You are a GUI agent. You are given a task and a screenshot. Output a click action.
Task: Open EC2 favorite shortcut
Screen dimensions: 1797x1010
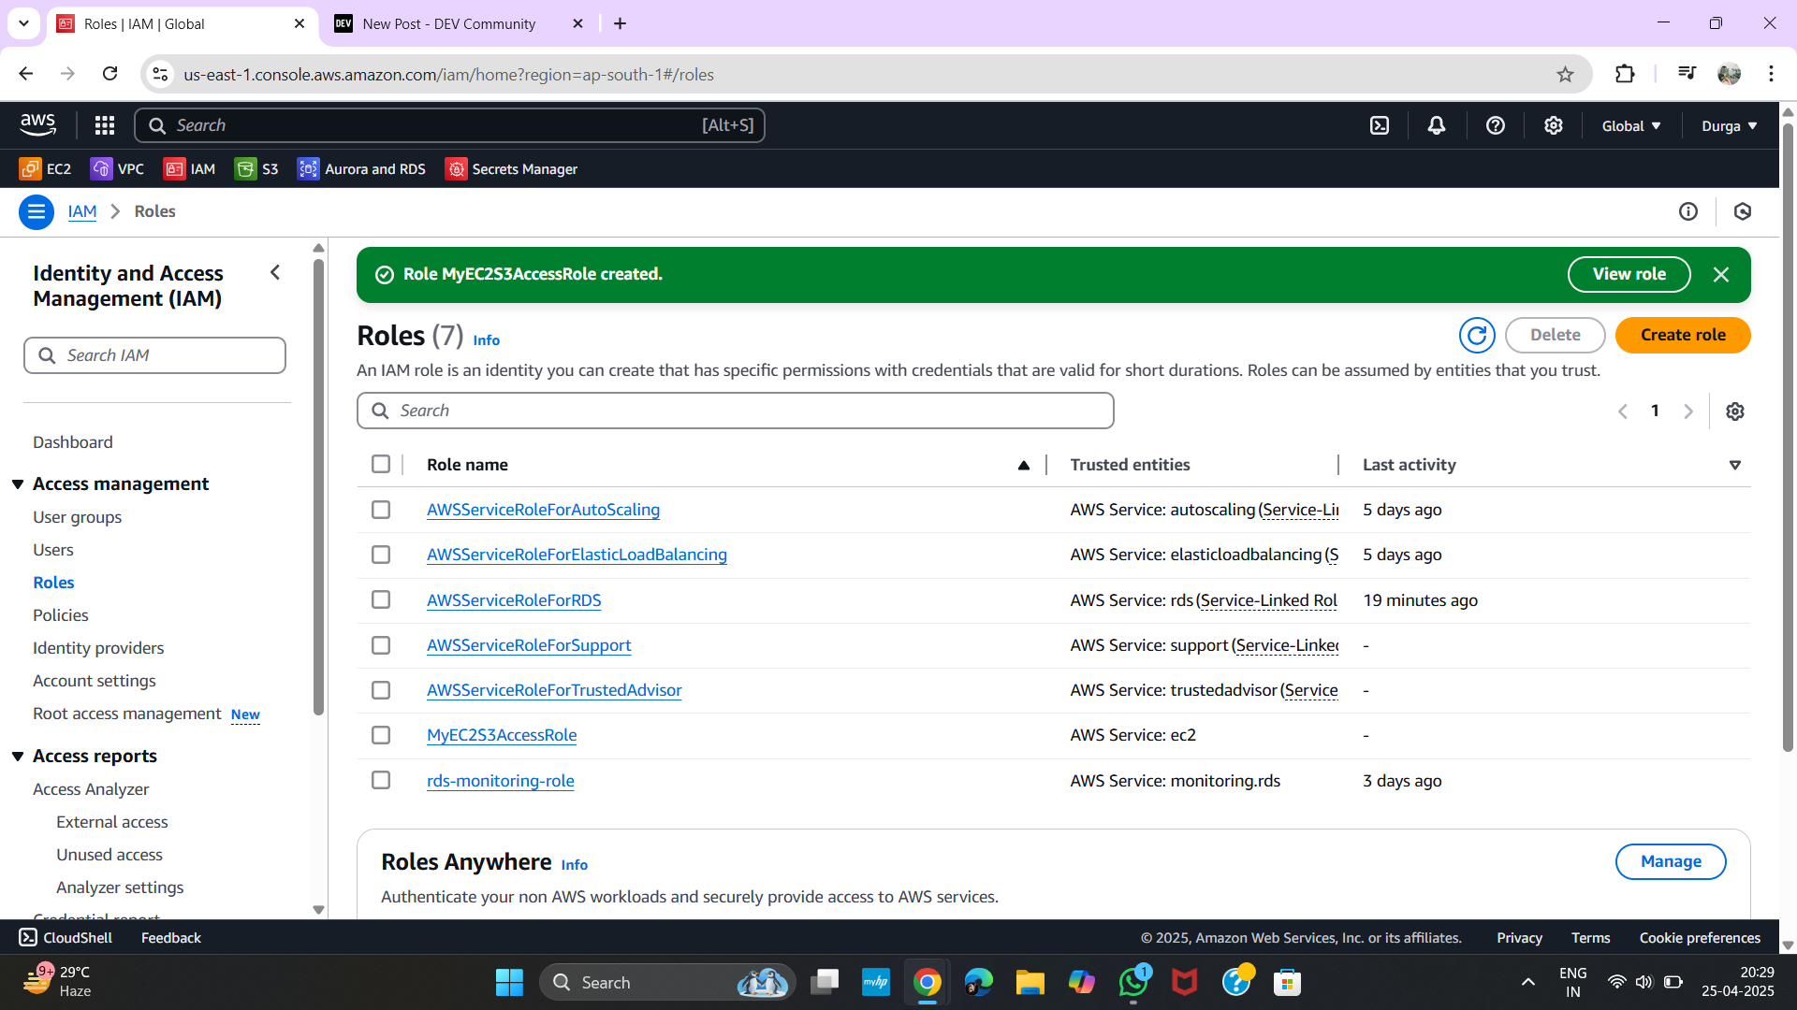pyautogui.click(x=45, y=169)
